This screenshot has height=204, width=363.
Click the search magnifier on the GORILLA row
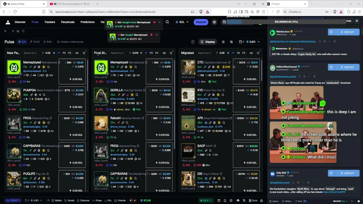137,95
